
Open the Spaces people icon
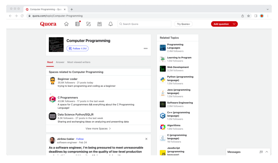click(99, 24)
